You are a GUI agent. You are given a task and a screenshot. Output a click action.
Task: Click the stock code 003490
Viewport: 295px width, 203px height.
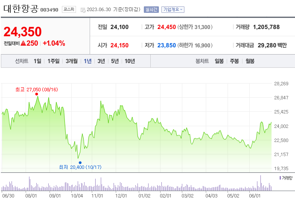coord(49,10)
